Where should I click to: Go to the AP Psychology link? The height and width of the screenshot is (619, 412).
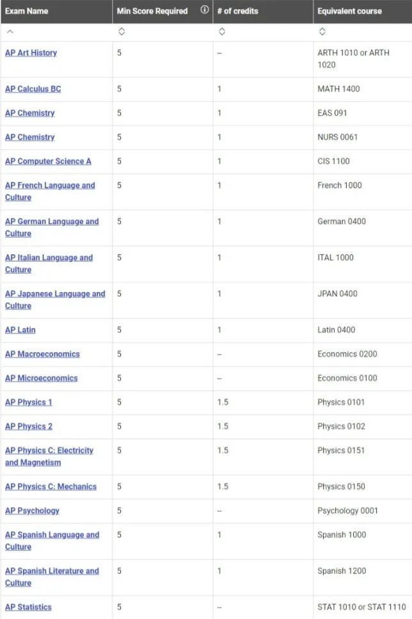click(32, 511)
